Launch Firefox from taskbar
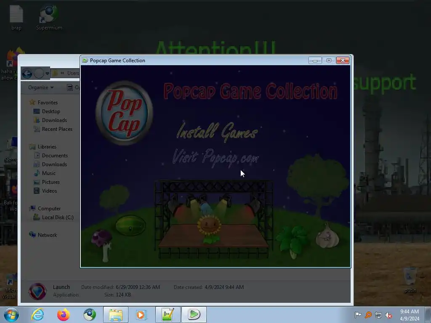Screen dimensions: 431x323 click(63, 315)
